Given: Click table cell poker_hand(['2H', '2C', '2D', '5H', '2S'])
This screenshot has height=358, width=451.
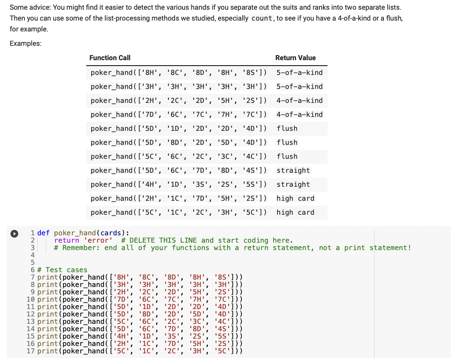Looking at the screenshot, I should point(179,101).
